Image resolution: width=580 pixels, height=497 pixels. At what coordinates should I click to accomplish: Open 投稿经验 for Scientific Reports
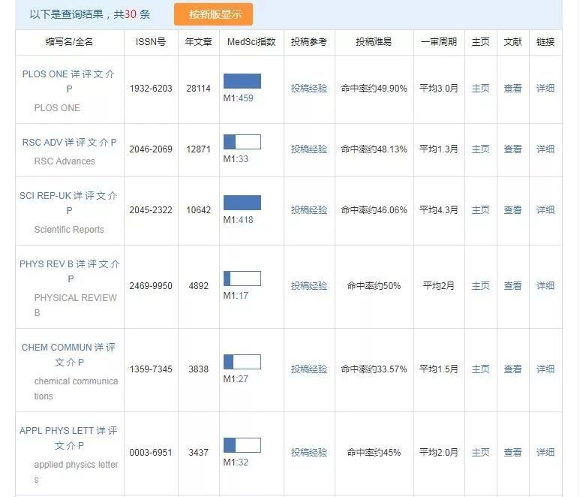[x=309, y=209]
